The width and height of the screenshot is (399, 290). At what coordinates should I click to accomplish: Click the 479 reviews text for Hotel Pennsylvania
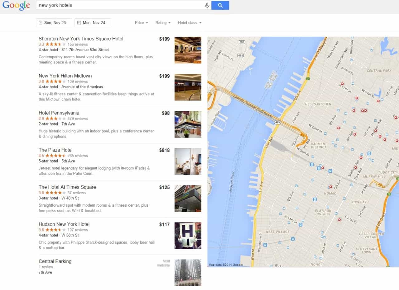click(78, 118)
